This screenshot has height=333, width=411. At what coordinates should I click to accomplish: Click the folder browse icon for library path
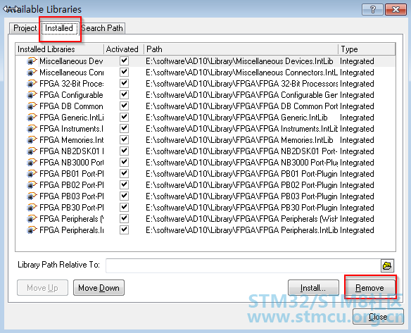point(387,266)
